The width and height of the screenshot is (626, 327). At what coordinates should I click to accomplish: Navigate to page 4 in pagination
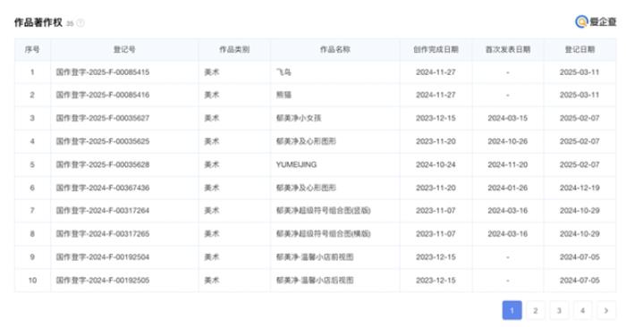click(x=582, y=310)
